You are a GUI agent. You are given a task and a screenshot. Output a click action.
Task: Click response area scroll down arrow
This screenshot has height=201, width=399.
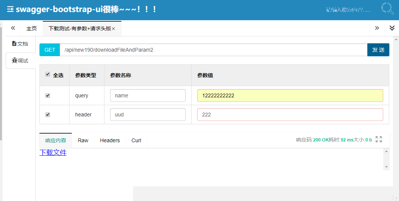386,167
